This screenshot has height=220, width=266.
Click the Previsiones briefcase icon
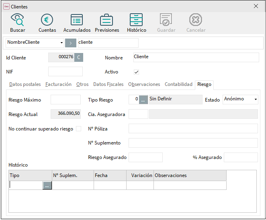click(106, 20)
